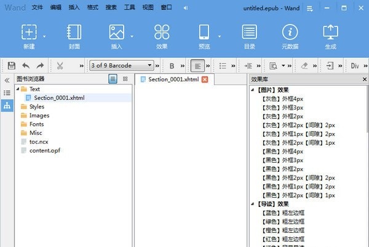This screenshot has height=247, width=369.
Task: Select toc.ncx in the tree
Action: 39,142
